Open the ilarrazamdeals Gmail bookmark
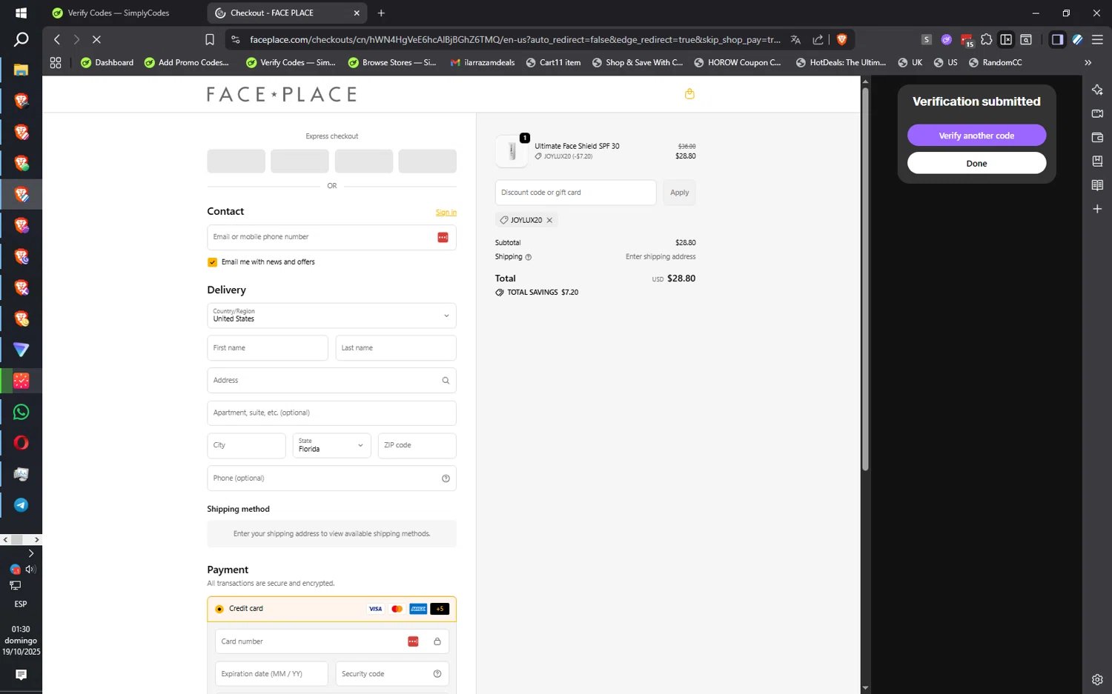This screenshot has width=1112, height=694. [483, 63]
